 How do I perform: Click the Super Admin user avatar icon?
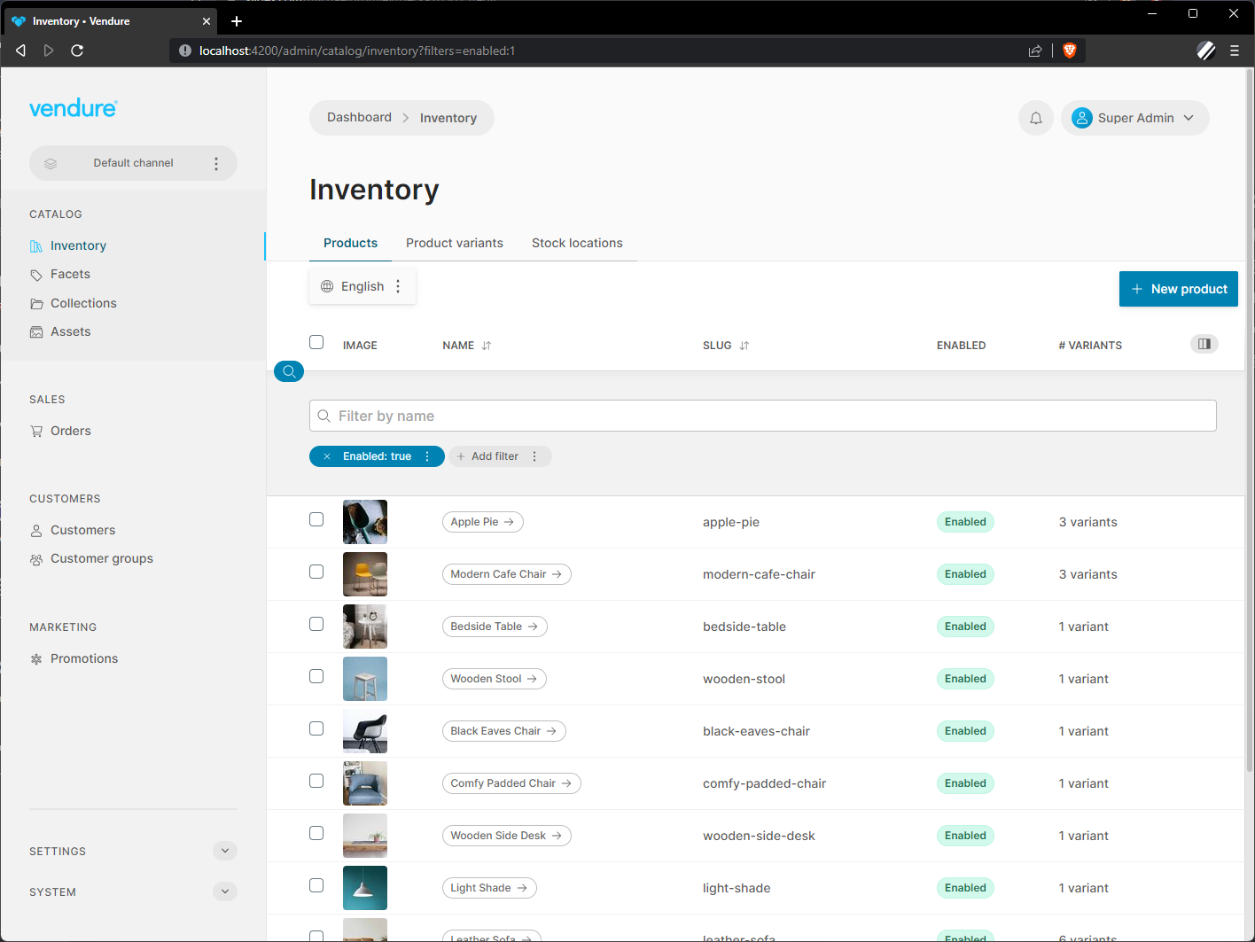1082,118
